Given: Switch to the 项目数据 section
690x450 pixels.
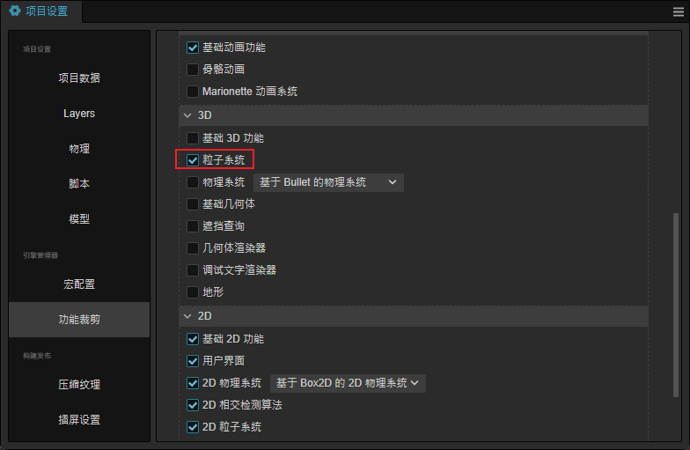Looking at the screenshot, I should [x=79, y=77].
